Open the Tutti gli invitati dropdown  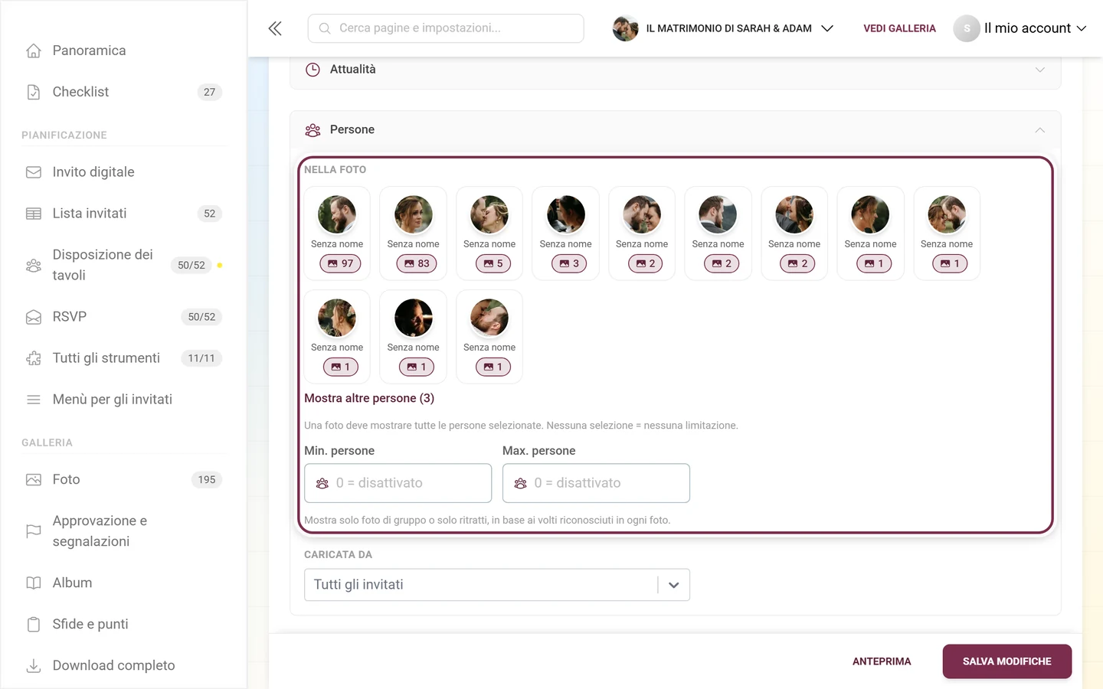point(497,585)
